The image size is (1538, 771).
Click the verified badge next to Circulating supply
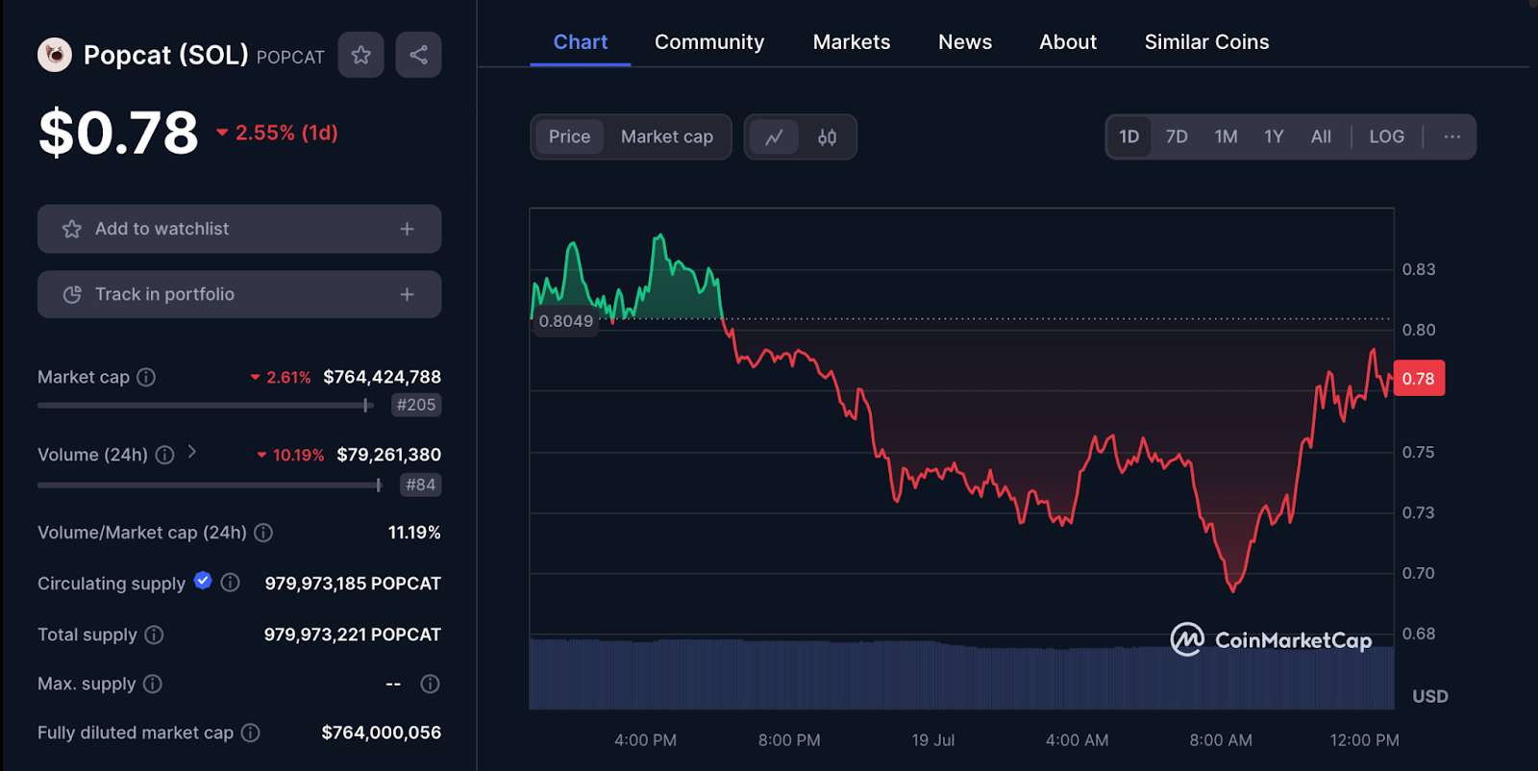coord(203,580)
